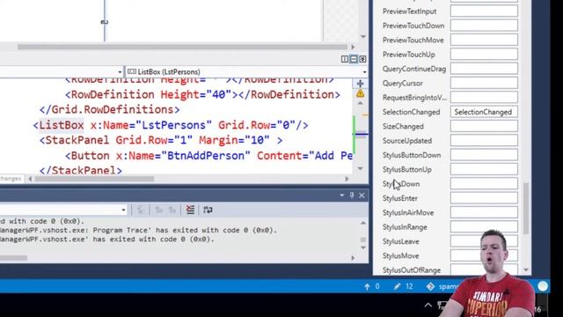Image resolution: width=563 pixels, height=317 pixels.
Task: Click the PreviewTouchDown event field
Action: [x=484, y=26]
